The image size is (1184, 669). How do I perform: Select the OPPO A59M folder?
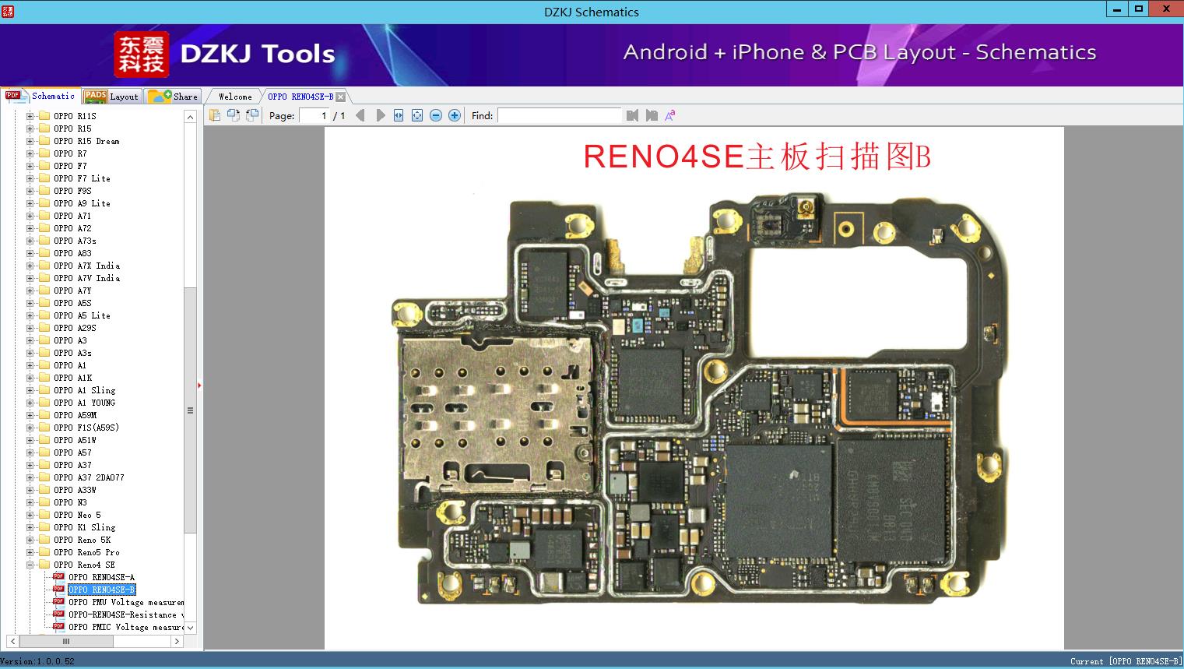coord(75,415)
